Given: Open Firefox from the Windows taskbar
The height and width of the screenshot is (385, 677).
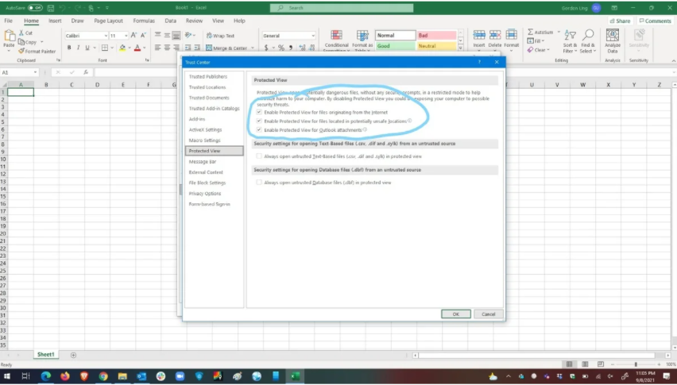Looking at the screenshot, I should point(65,376).
